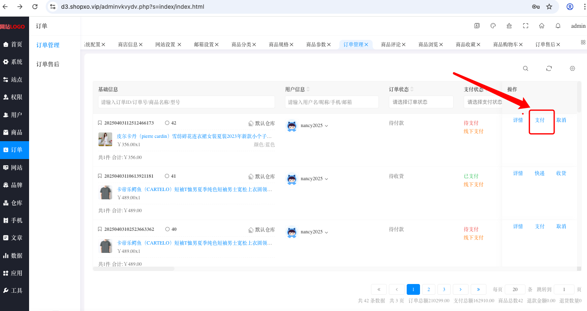
Task: Toggle fullscreen mode icon
Action: click(x=526, y=26)
